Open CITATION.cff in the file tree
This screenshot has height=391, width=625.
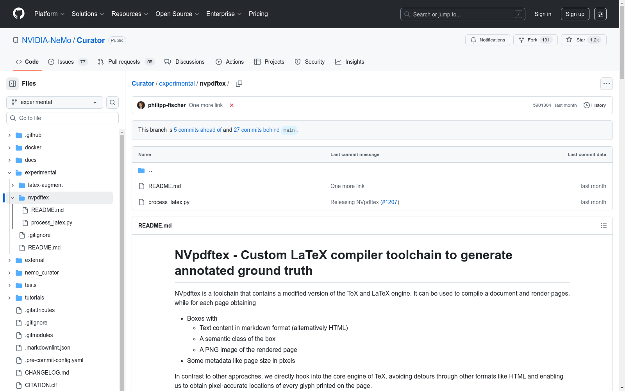click(41, 386)
